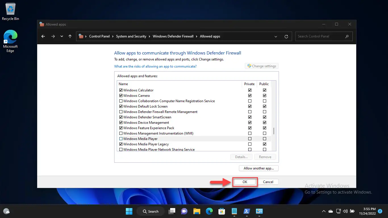Show hidden icons in the system tray

coord(324,211)
